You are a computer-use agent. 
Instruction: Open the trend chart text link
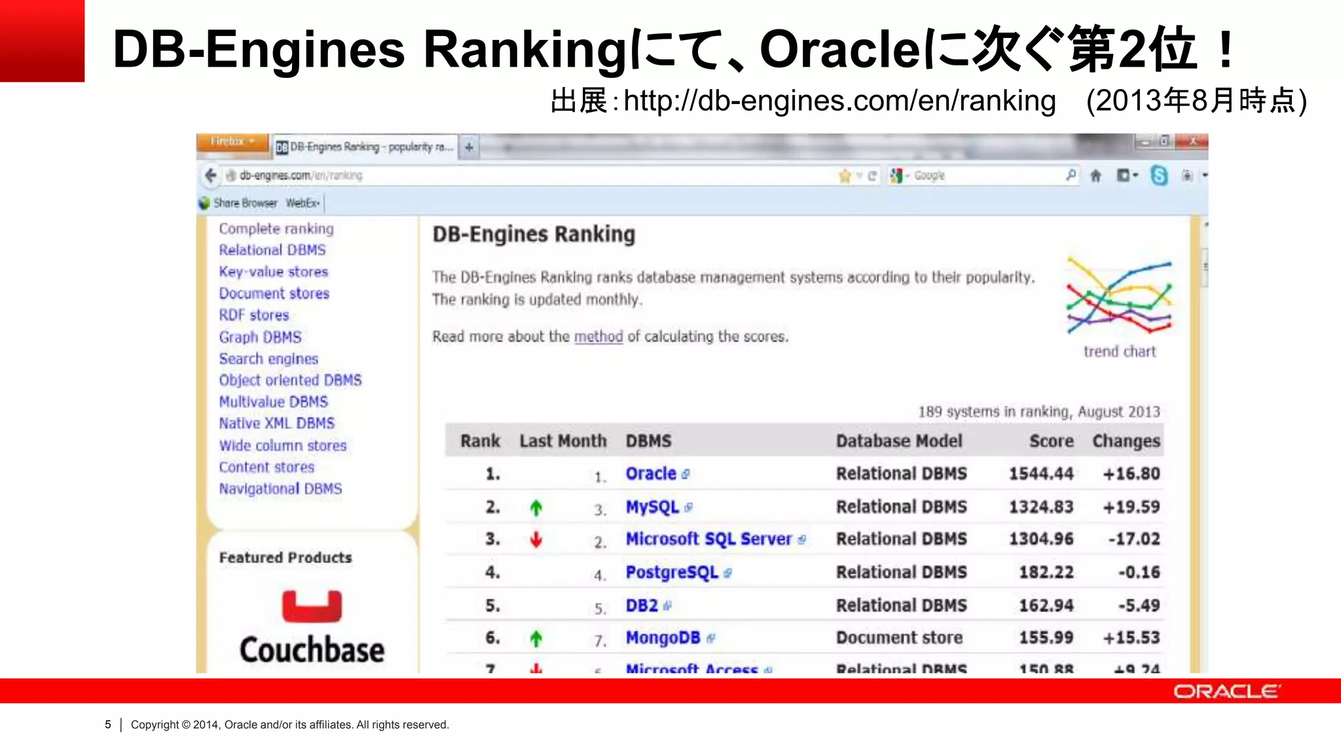pyautogui.click(x=1120, y=351)
